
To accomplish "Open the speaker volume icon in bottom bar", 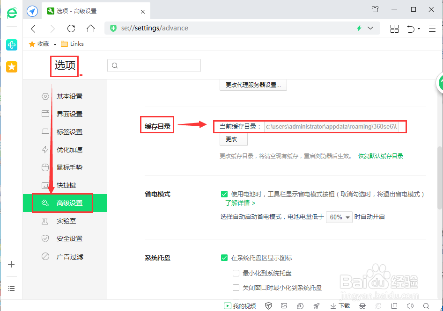I will (x=410, y=305).
